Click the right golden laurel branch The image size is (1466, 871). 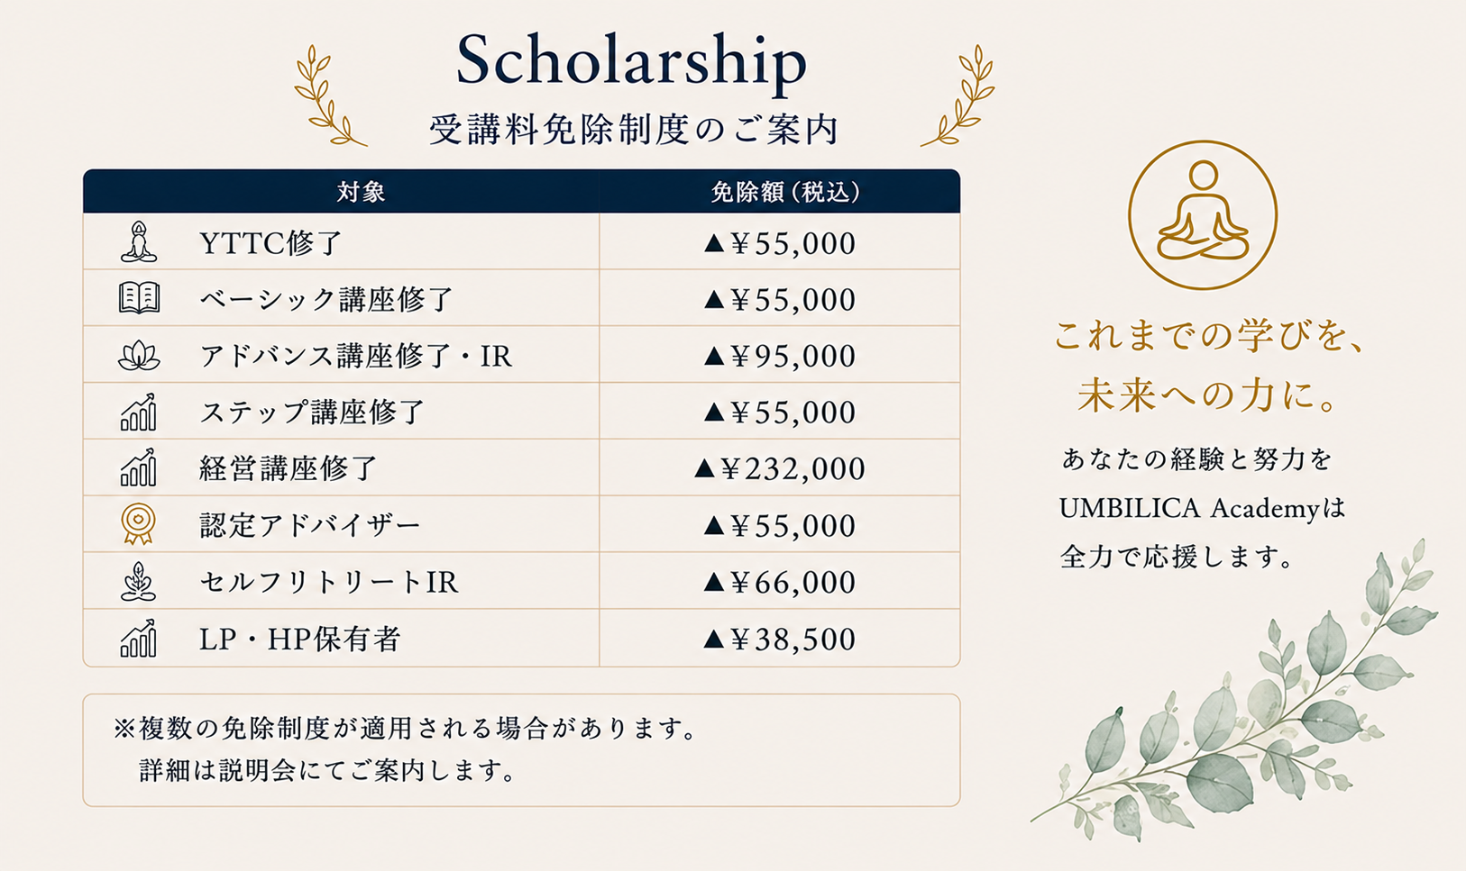[958, 95]
